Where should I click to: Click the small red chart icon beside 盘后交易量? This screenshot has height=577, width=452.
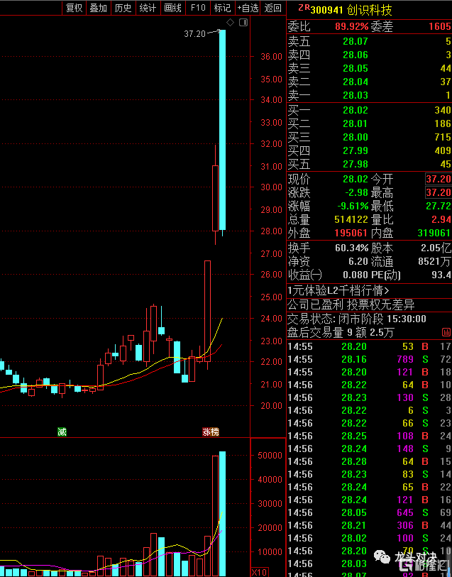click(x=446, y=333)
